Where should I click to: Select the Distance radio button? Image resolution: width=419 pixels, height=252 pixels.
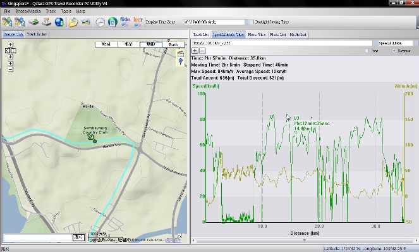tap(394, 51)
